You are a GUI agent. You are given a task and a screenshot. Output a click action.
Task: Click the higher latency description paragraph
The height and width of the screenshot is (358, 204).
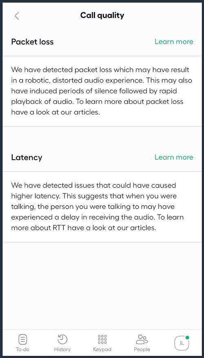pyautogui.click(x=98, y=207)
